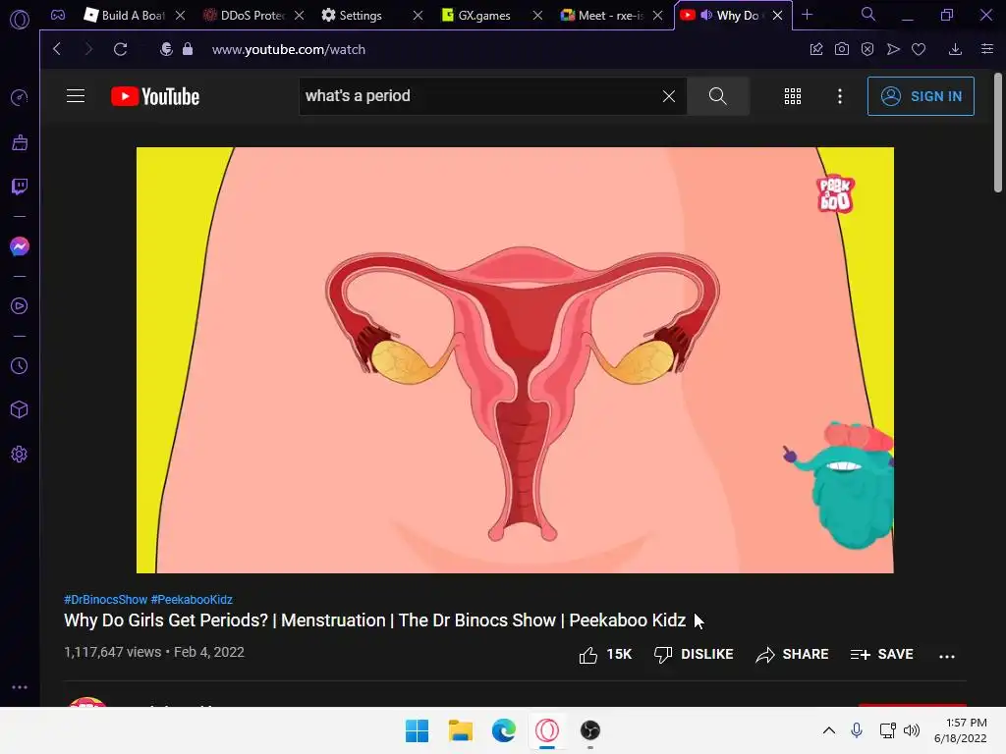The width and height of the screenshot is (1006, 754).
Task: Open the edit note icon in address bar
Action: (816, 49)
